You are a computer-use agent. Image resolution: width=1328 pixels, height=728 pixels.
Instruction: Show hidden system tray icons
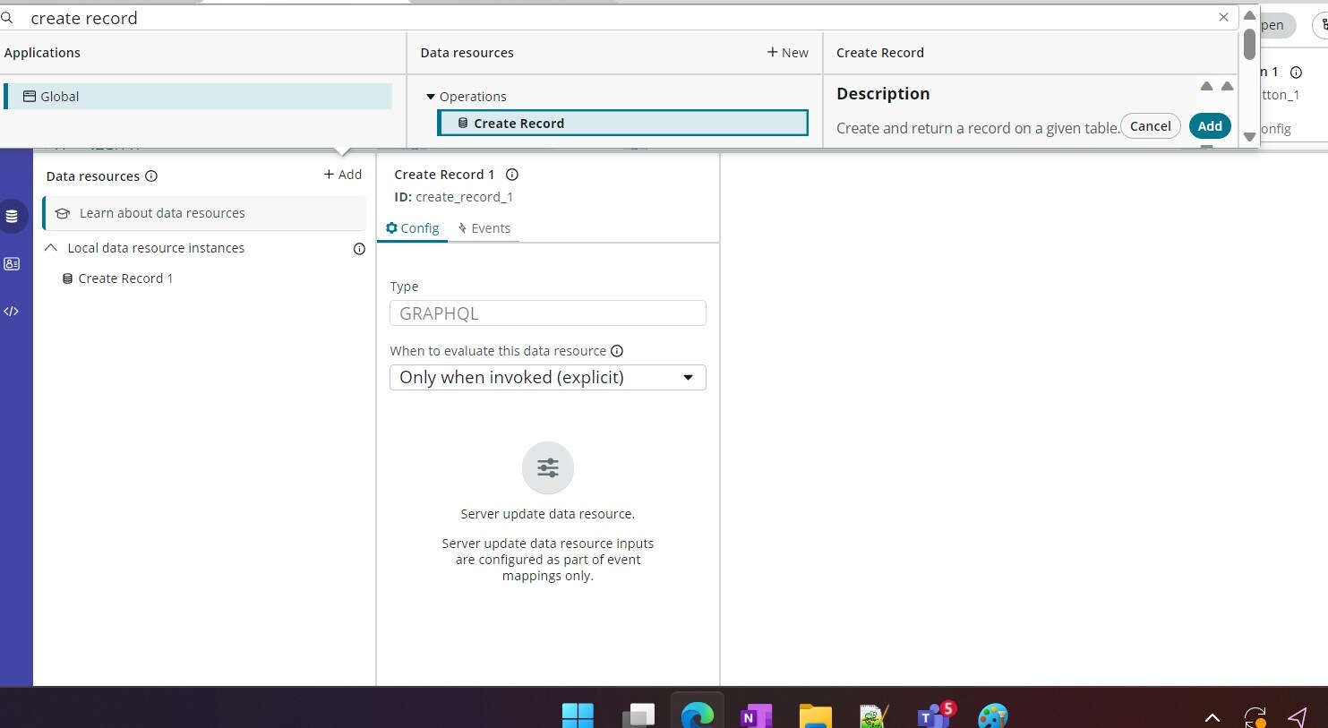point(1212,717)
